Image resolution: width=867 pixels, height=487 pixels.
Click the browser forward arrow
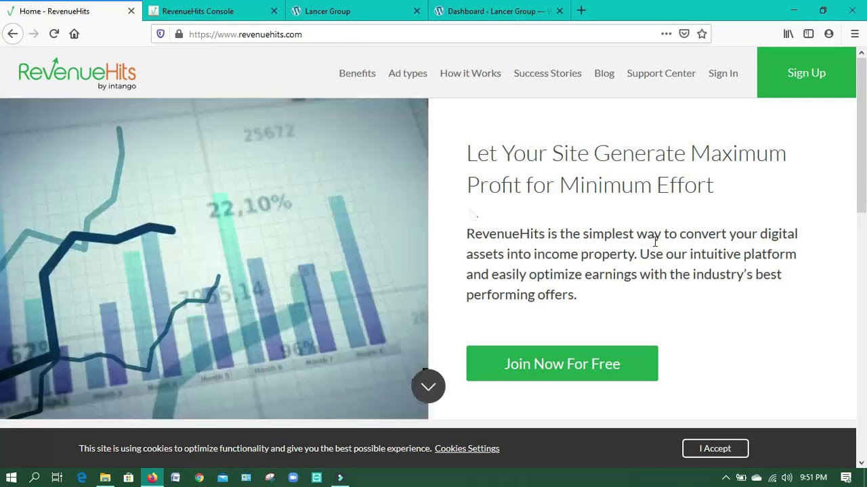[x=33, y=34]
